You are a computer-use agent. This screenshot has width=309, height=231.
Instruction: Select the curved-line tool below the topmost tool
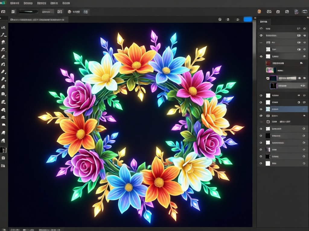point(3,35)
